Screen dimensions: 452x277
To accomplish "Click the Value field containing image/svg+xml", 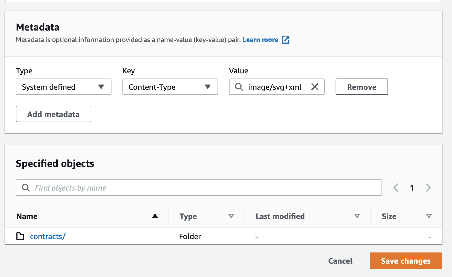I will tap(277, 87).
